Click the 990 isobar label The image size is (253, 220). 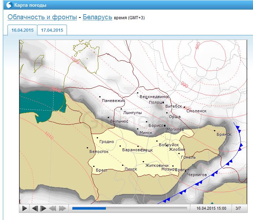[184, 85]
